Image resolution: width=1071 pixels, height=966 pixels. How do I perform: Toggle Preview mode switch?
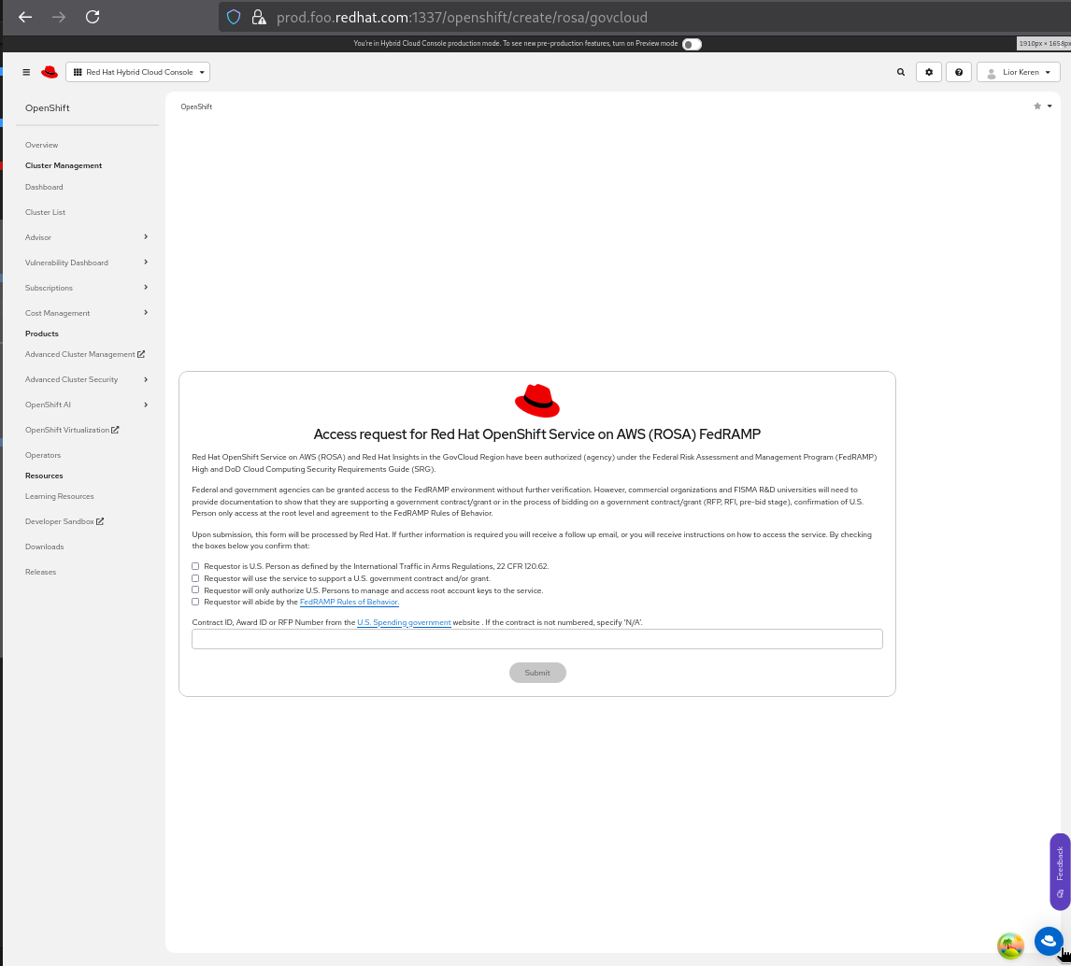tap(692, 44)
